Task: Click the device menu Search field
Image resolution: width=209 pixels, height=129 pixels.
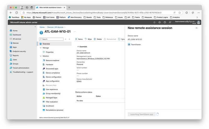Action: click(51, 39)
